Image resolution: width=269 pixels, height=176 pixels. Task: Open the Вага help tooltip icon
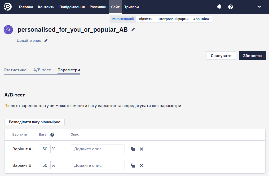coord(52,135)
